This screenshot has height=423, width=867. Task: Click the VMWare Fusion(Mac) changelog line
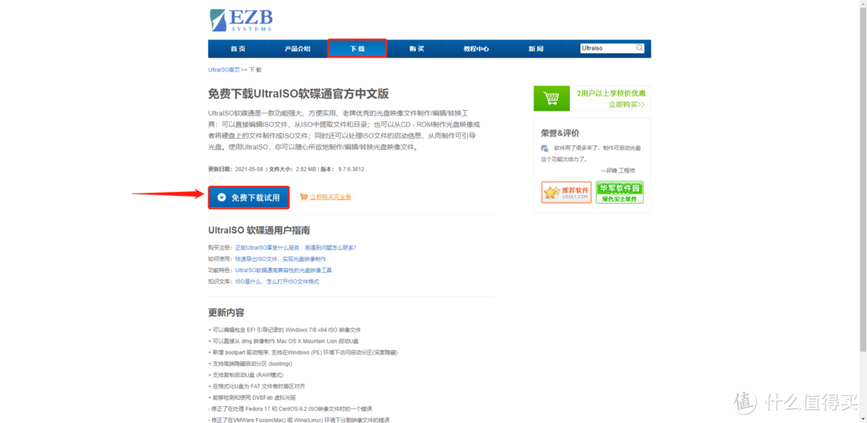299,420
